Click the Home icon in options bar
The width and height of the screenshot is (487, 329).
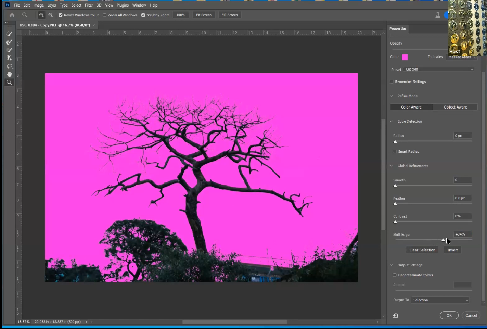[x=12, y=15]
